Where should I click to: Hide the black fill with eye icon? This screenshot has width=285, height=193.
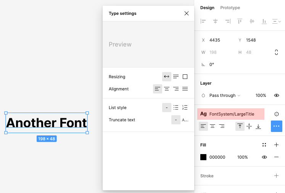coord(264,157)
